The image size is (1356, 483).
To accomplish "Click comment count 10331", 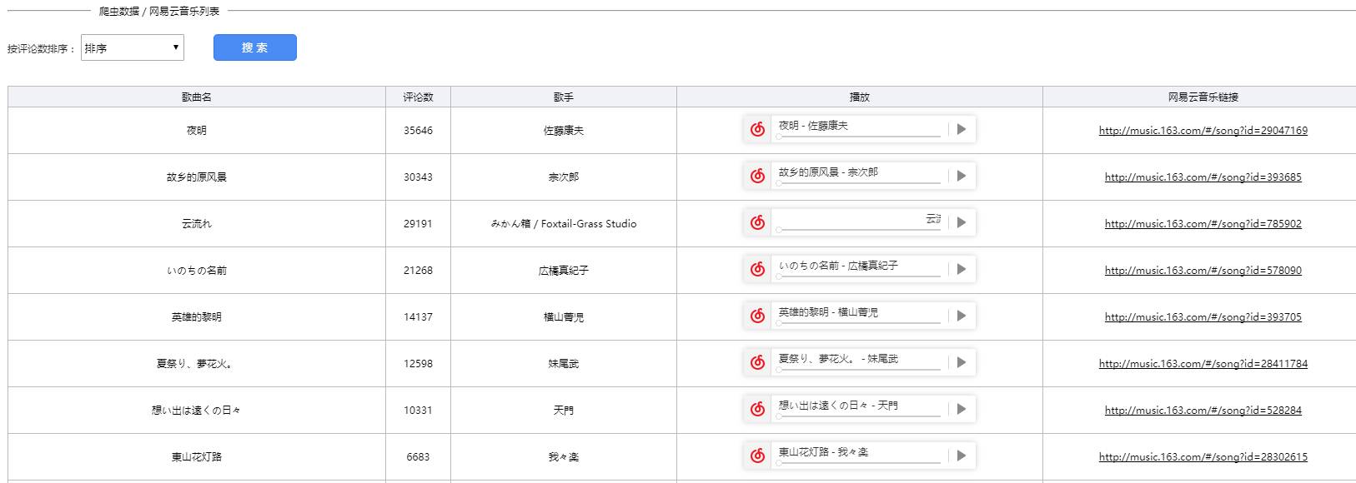I will point(418,411).
